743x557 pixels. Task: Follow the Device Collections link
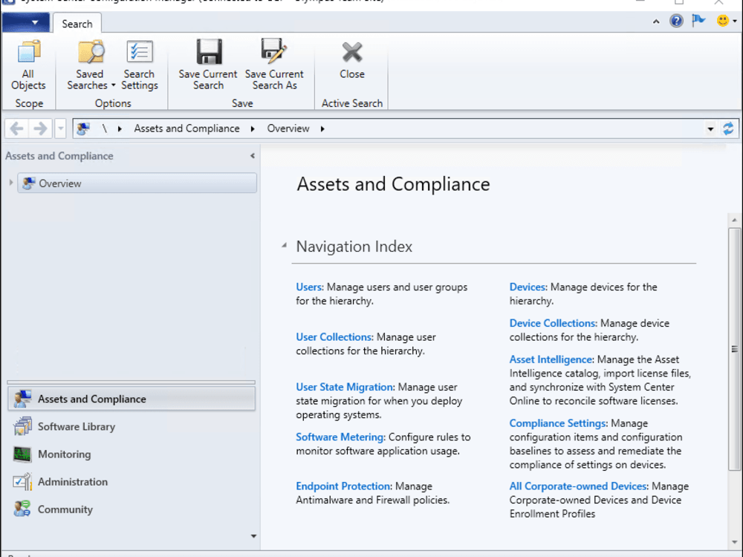pyautogui.click(x=553, y=323)
